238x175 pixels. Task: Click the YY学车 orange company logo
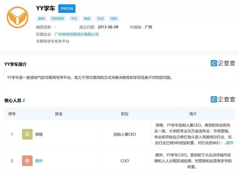(18, 17)
